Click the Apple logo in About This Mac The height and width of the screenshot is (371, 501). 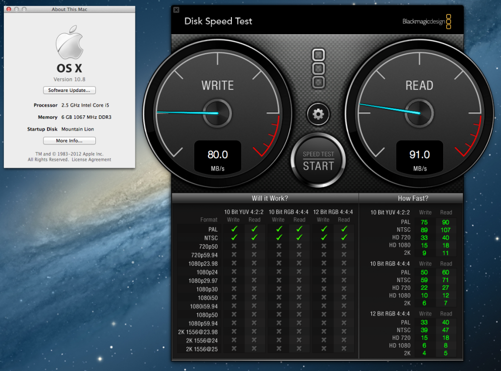pos(69,42)
